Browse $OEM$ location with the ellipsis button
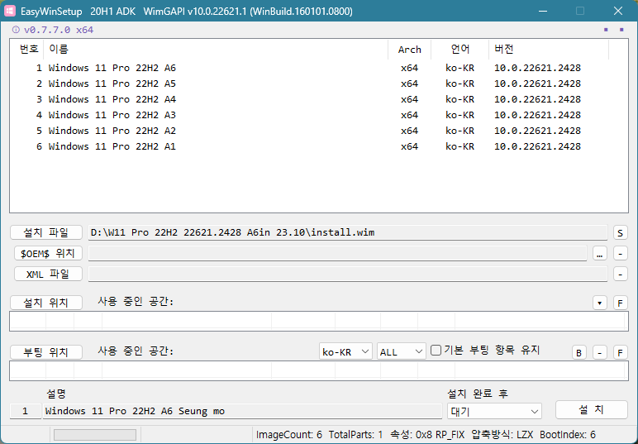 [600, 254]
